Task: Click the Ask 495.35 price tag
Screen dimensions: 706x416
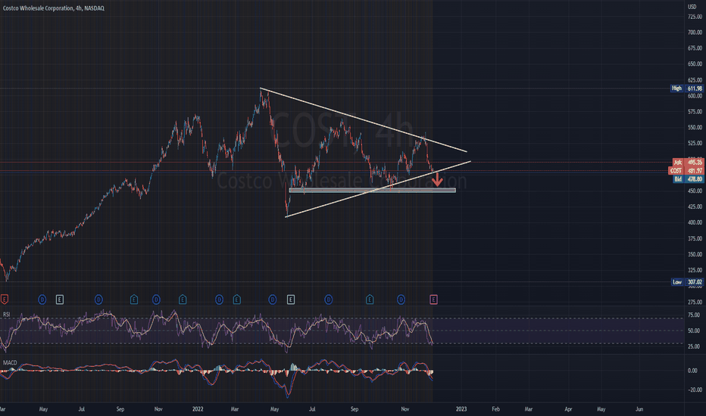Action: pos(688,163)
